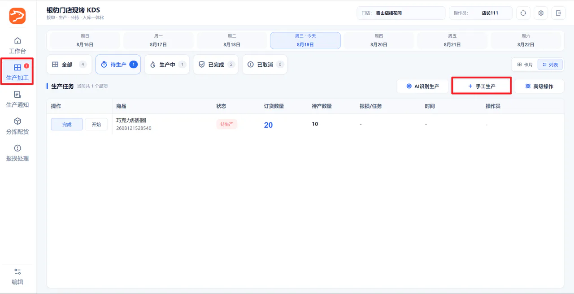The image size is (574, 294).
Task: Click 开始 for 巧克力甜甜圈
Action: pos(96,124)
